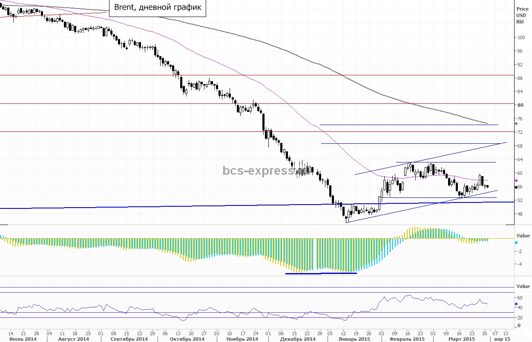The width and height of the screenshot is (532, 342).
Task: Click the 92 price axis label
Action: (x=520, y=65)
